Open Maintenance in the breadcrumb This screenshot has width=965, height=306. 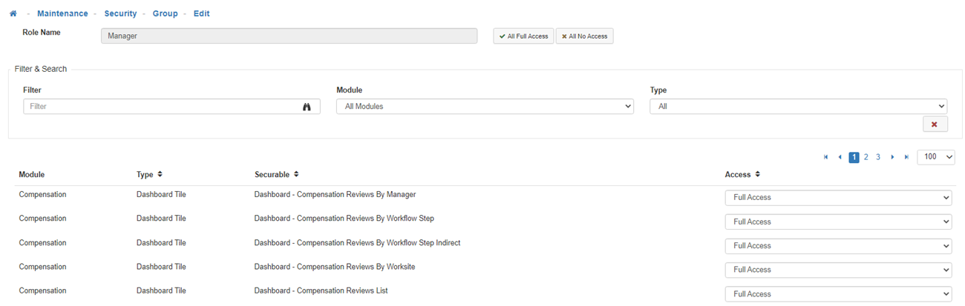[62, 13]
